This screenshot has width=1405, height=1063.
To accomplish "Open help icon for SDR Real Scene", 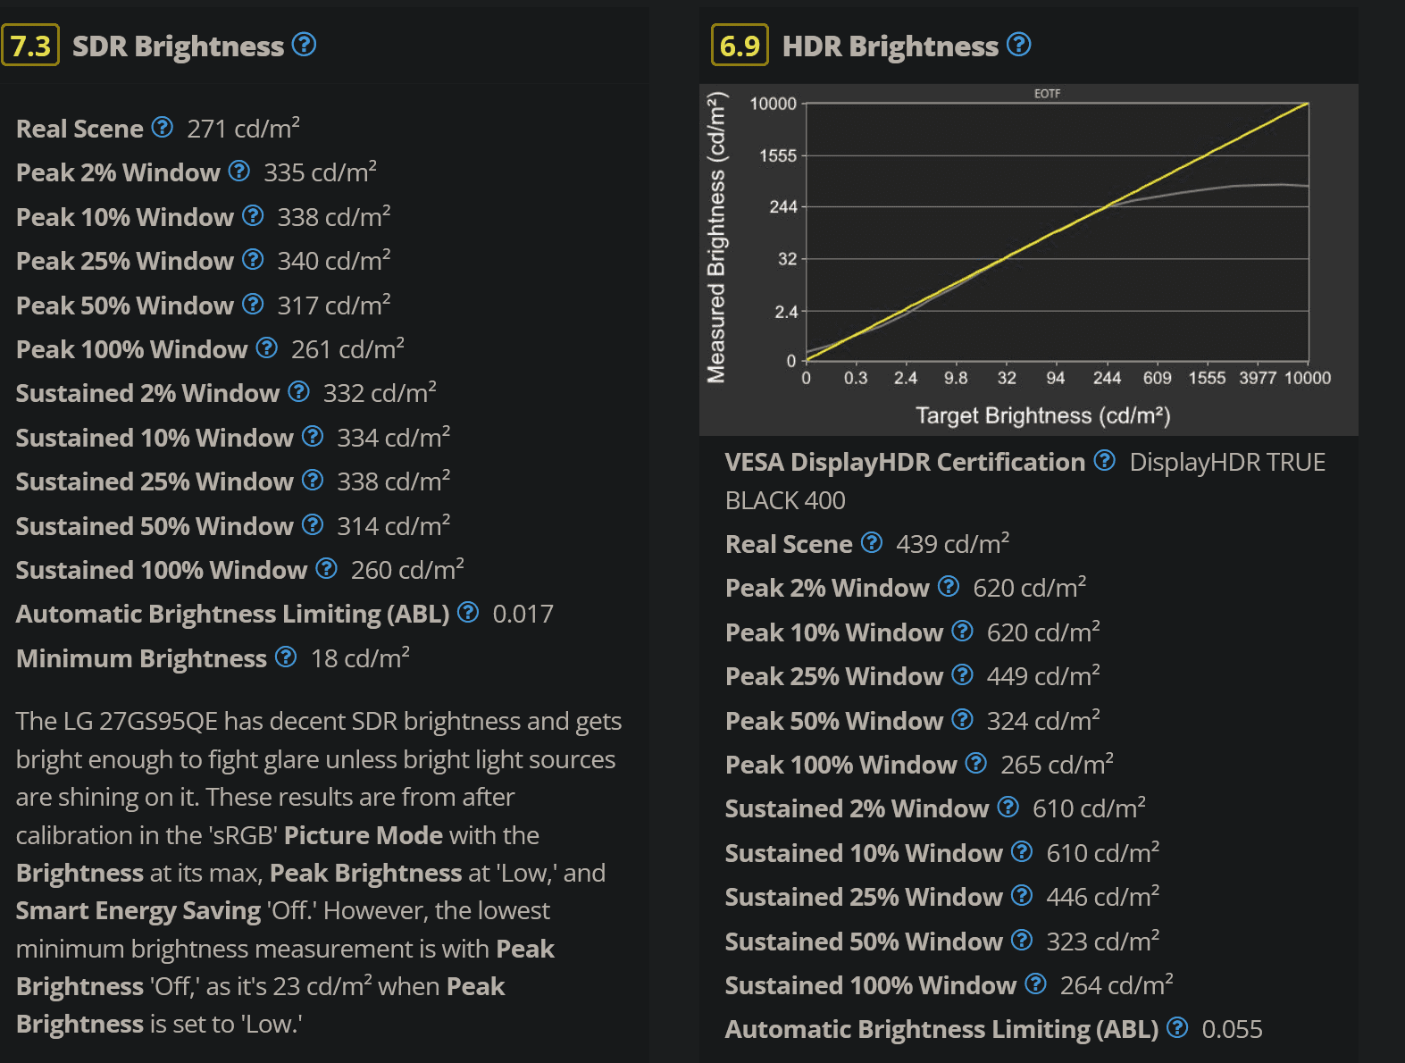I will tap(162, 127).
